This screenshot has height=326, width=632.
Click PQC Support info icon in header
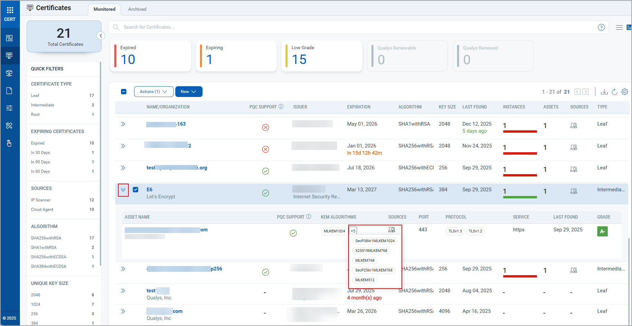pos(281,107)
